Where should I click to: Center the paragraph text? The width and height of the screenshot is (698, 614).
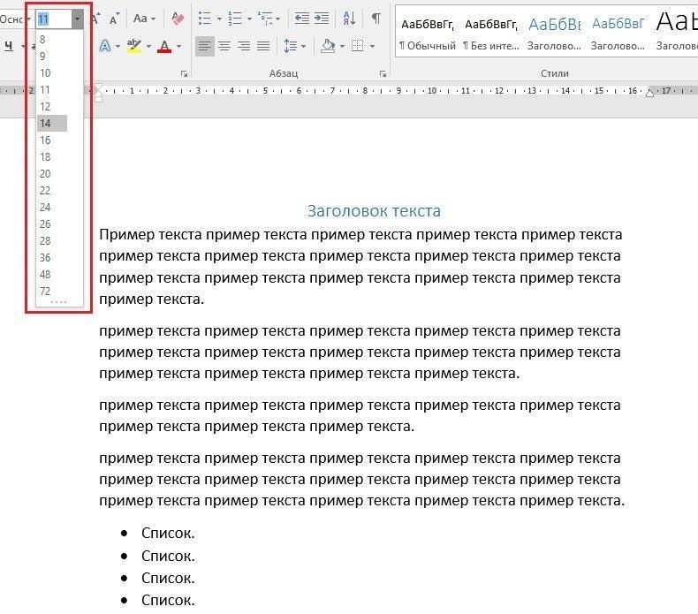pos(224,46)
